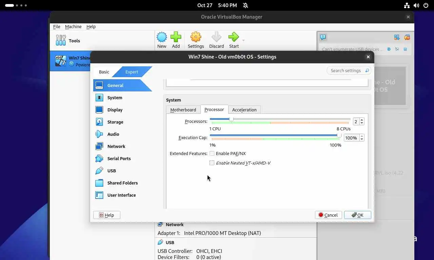Click the Execution Cap percent field

351,138
